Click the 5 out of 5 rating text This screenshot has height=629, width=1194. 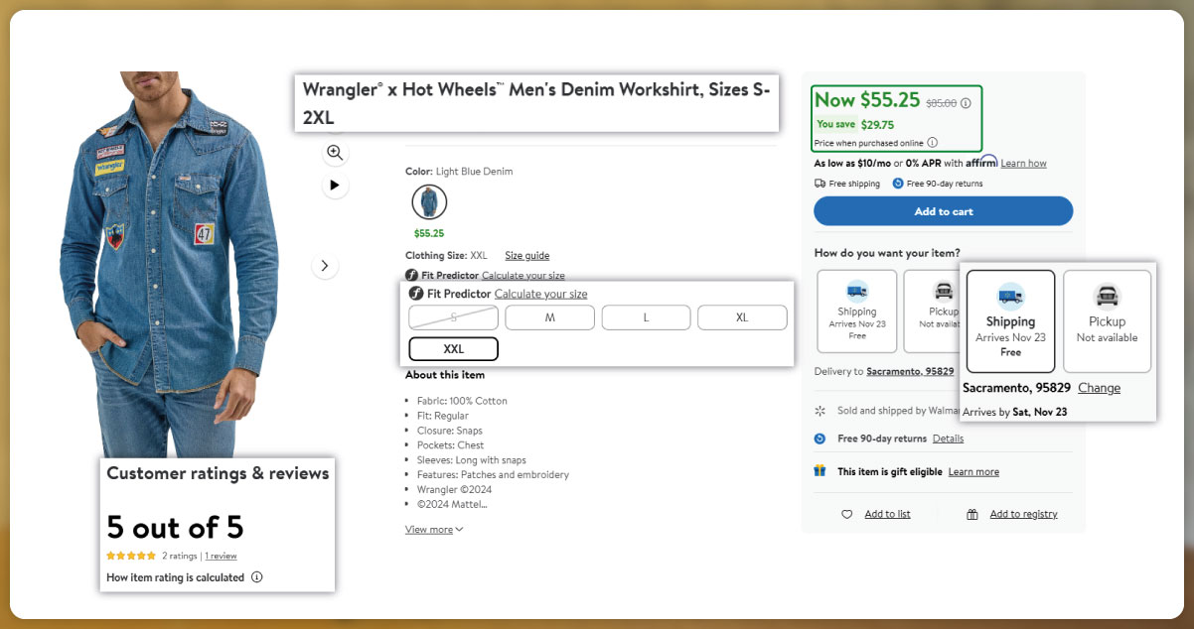click(175, 527)
